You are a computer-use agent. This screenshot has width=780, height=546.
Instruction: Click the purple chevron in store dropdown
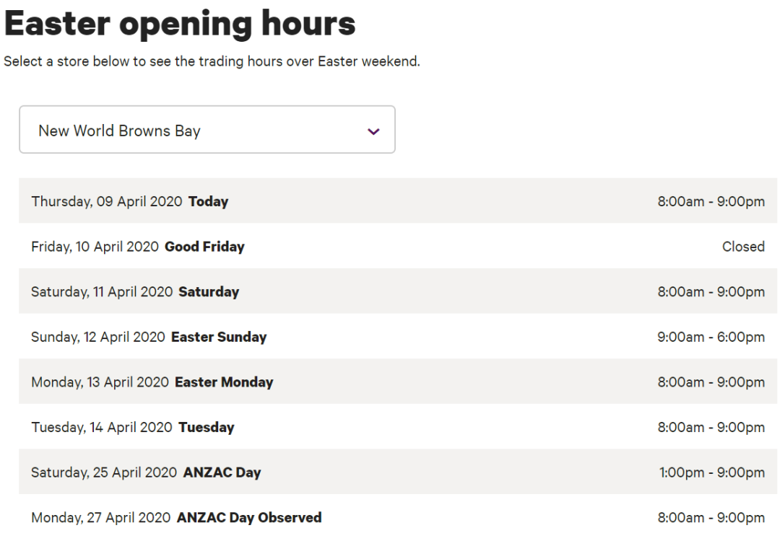click(373, 131)
